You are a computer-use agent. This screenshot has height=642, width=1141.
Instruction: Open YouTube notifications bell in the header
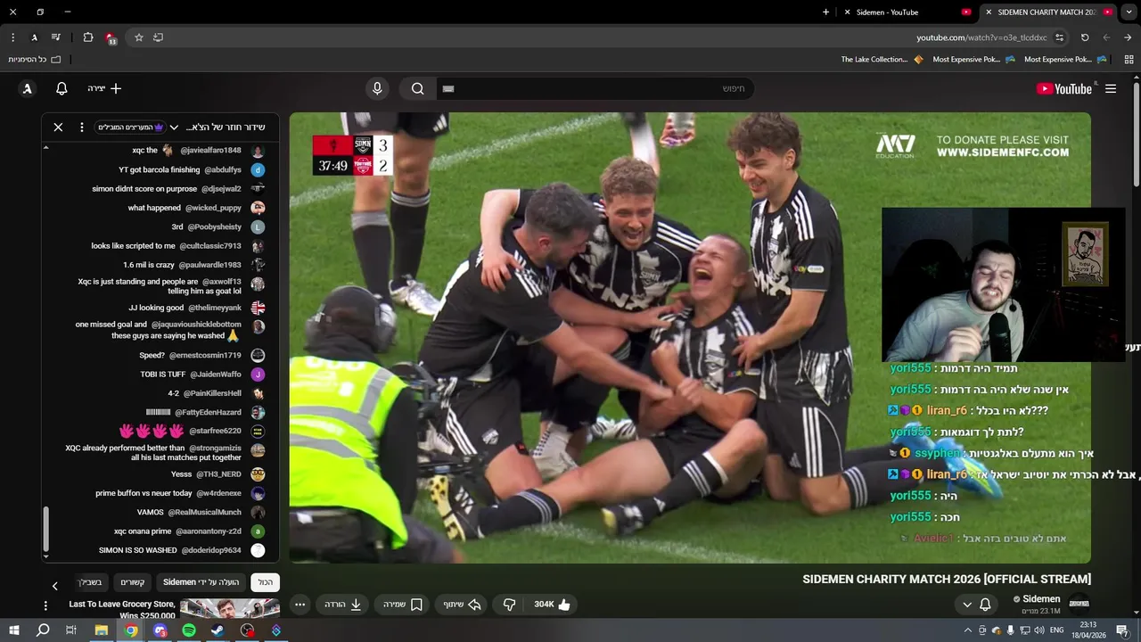point(62,88)
